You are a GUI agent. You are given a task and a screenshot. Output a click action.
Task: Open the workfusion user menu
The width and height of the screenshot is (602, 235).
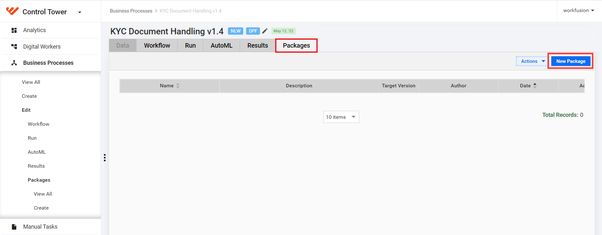point(579,10)
